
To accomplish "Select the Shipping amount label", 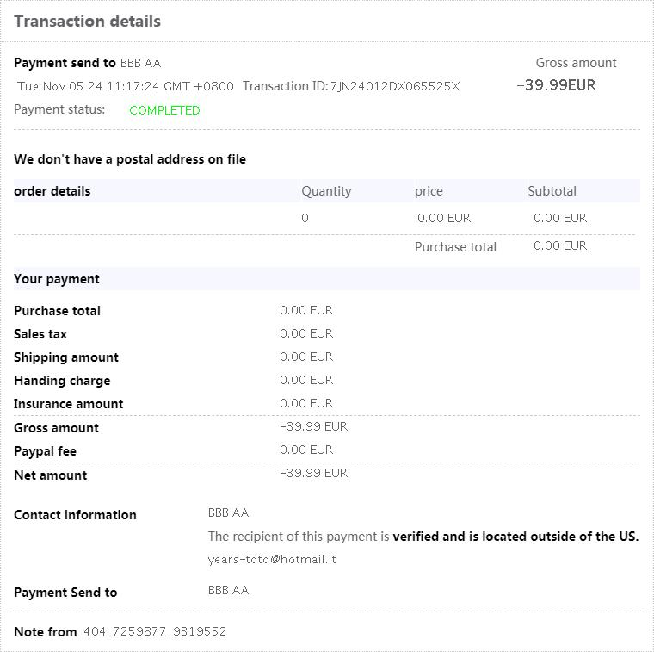I will pos(66,357).
